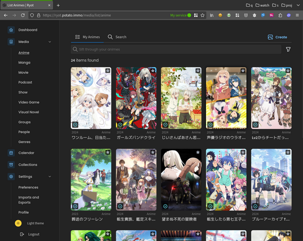The width and height of the screenshot is (303, 241).
Task: Click the Dashboard home icon
Action: click(11, 30)
